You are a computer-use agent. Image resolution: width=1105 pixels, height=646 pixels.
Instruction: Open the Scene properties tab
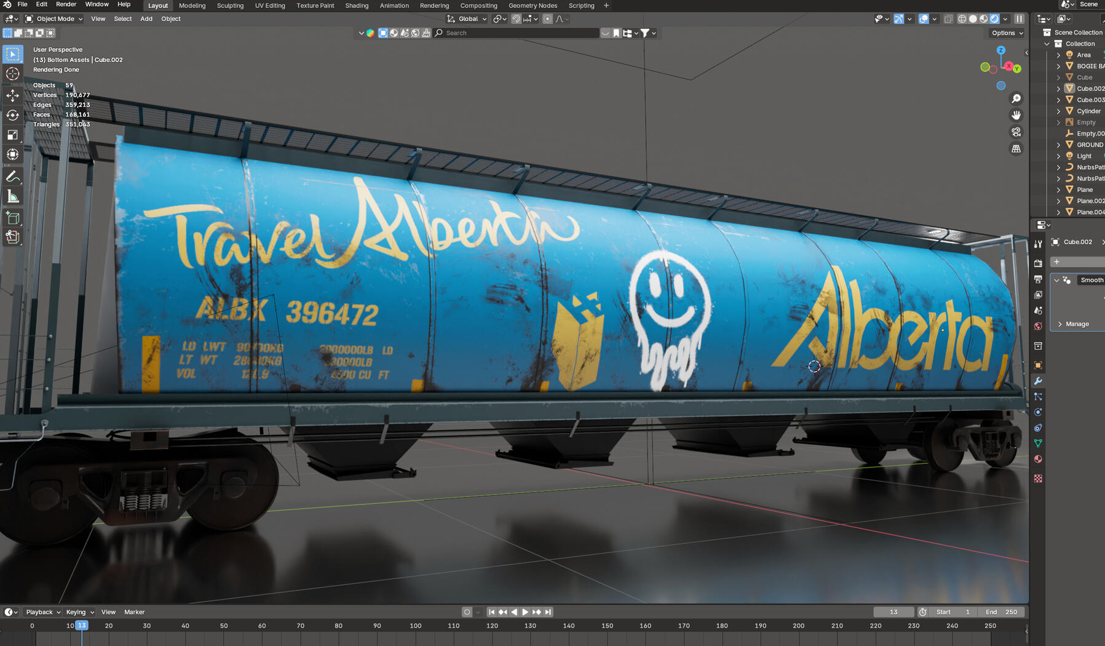[1038, 311]
